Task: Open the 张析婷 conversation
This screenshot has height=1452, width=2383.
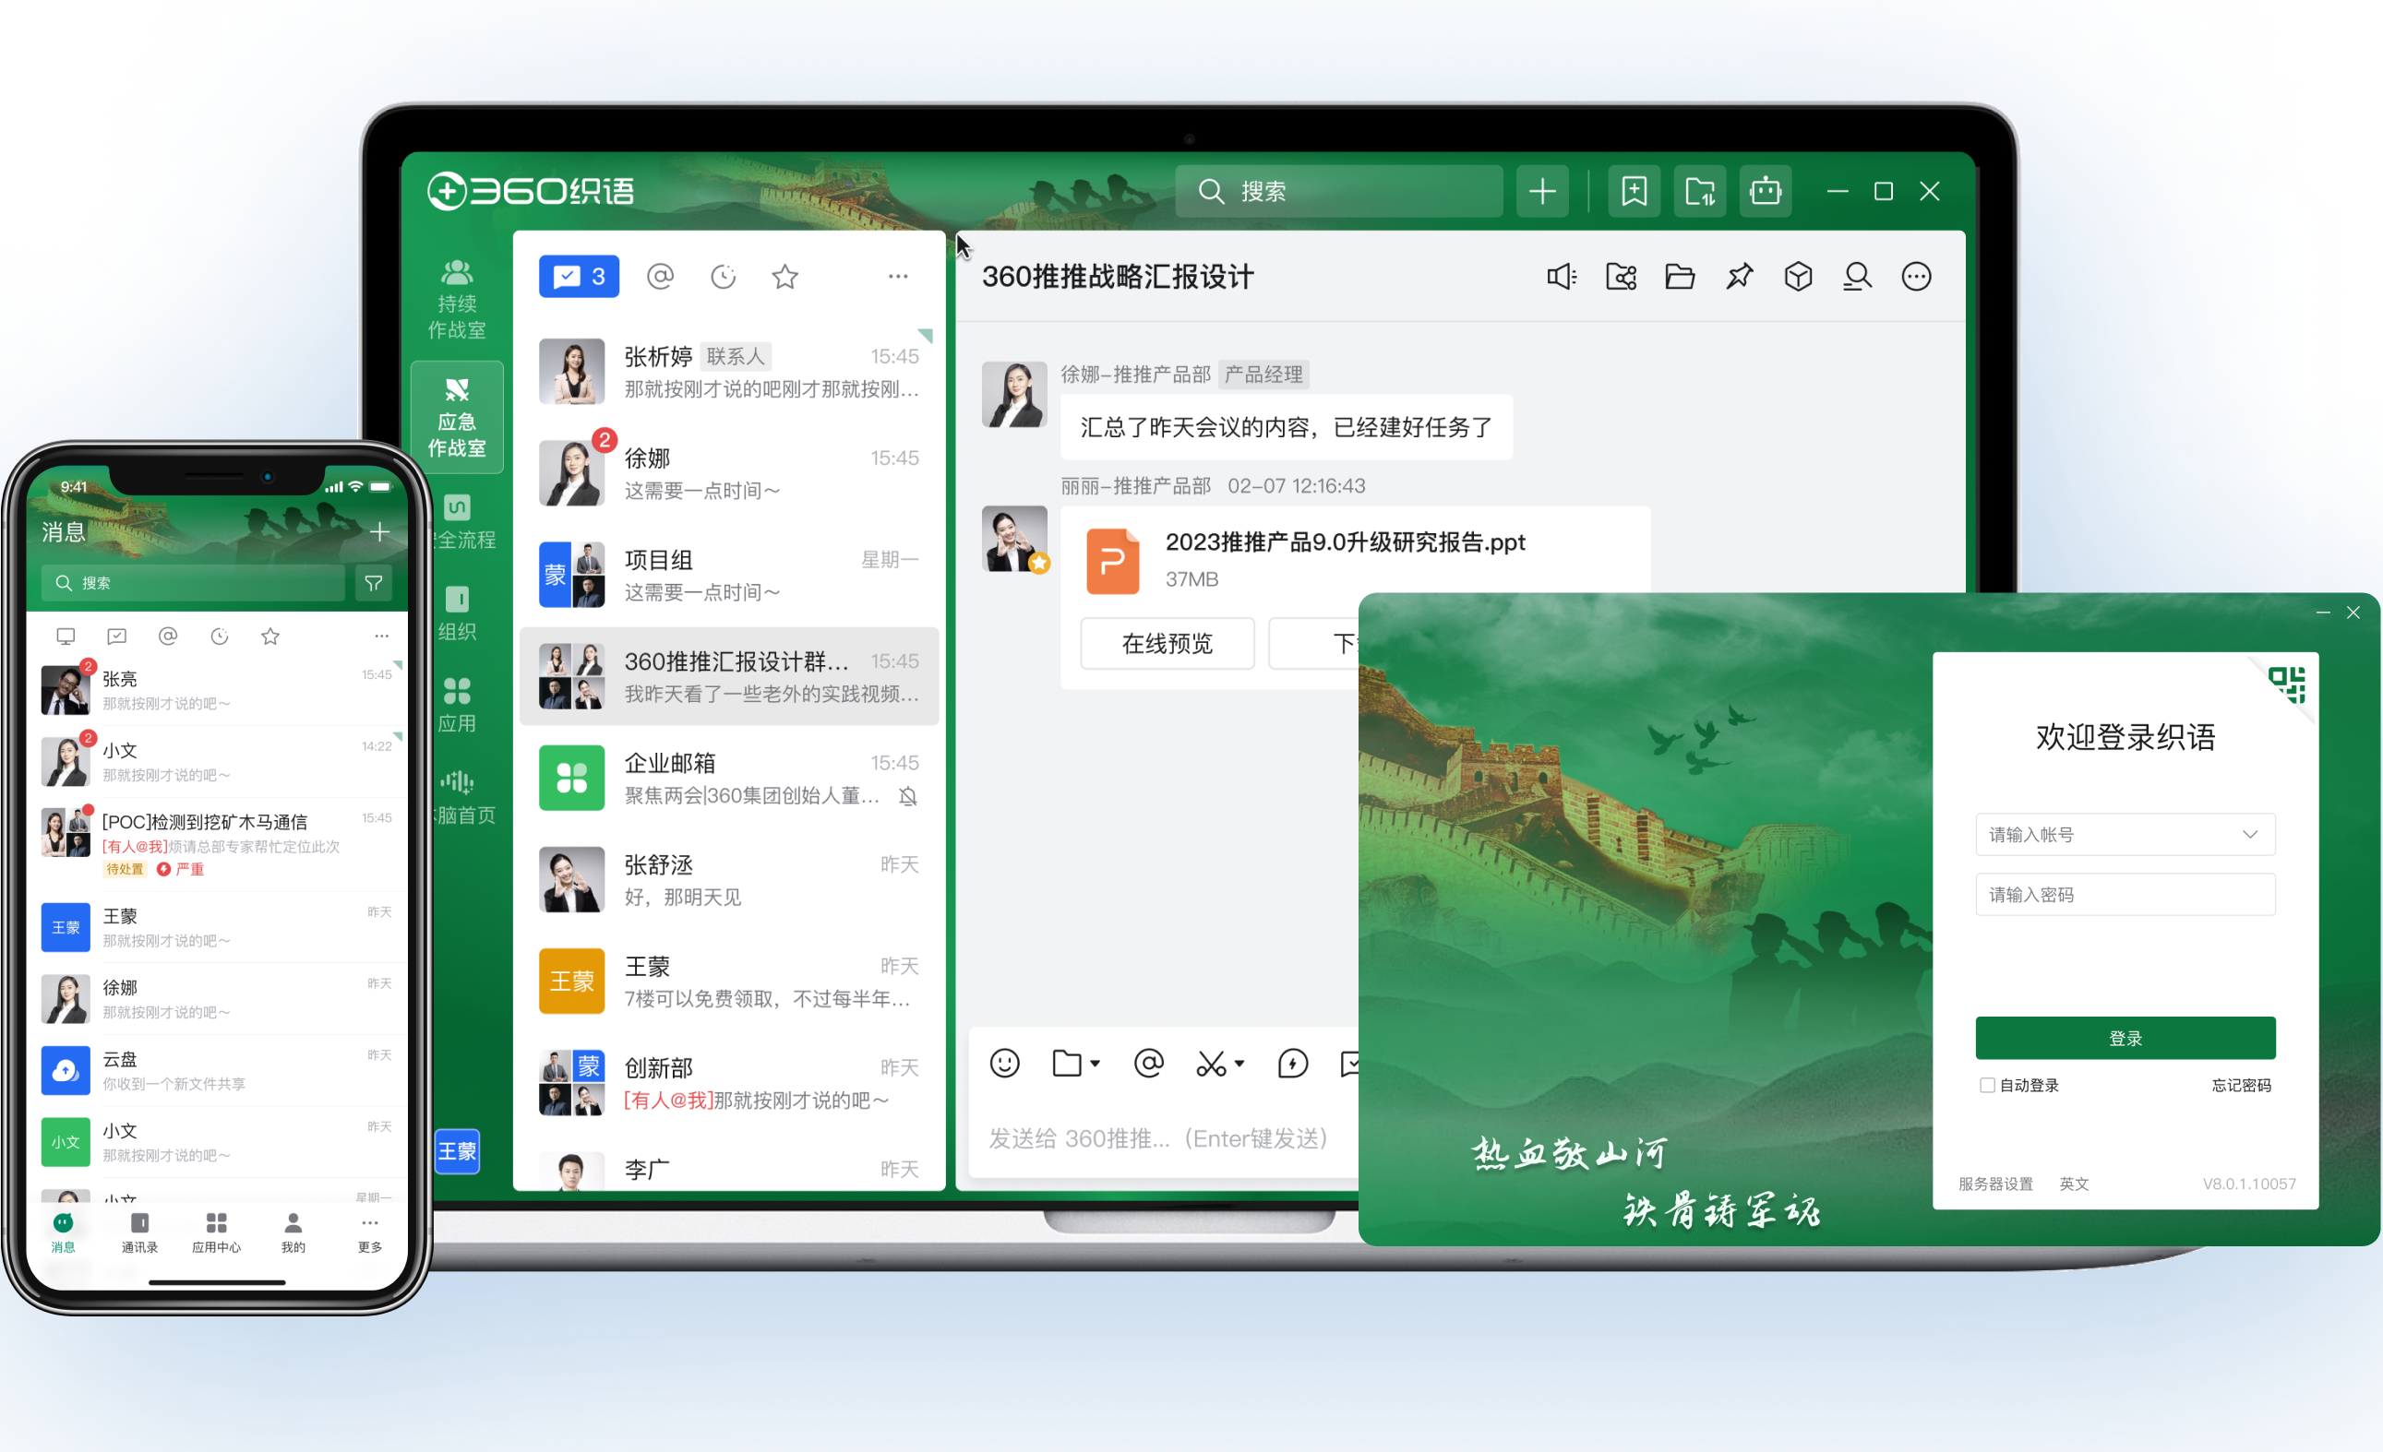Action: click(x=729, y=372)
